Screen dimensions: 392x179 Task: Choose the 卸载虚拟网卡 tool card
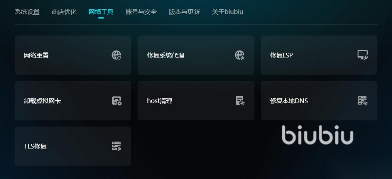73,101
